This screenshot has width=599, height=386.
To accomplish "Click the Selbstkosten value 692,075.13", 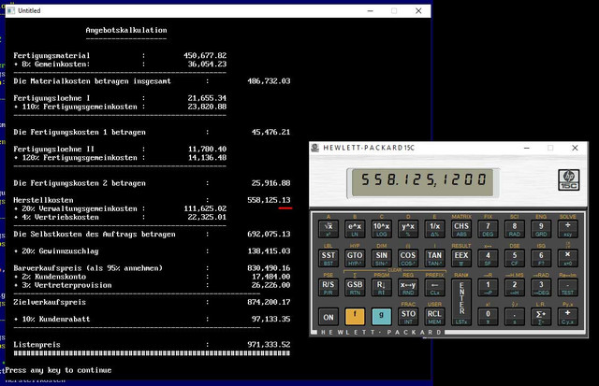I will (x=269, y=234).
